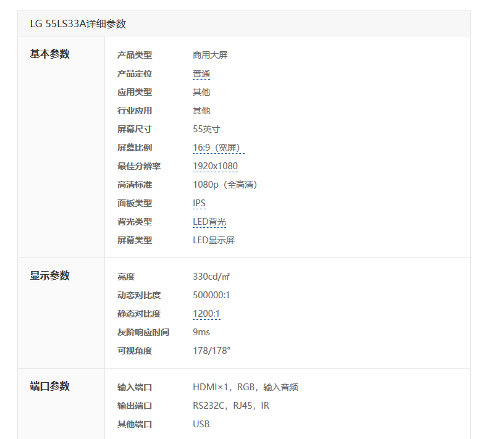Select the 屏幕尺寸 label
Viewport: 488px width, 439px height.
(x=135, y=129)
